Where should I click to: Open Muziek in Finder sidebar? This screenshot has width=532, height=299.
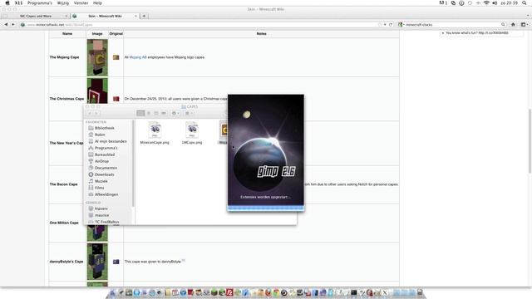[x=101, y=181]
